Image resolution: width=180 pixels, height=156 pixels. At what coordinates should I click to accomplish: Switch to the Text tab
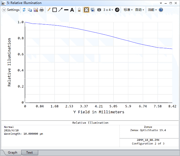coord(29,153)
